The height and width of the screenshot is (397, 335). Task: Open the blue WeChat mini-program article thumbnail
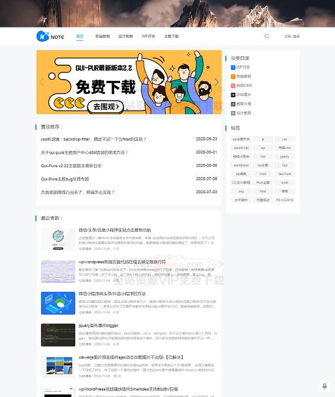pyautogui.click(x=58, y=303)
